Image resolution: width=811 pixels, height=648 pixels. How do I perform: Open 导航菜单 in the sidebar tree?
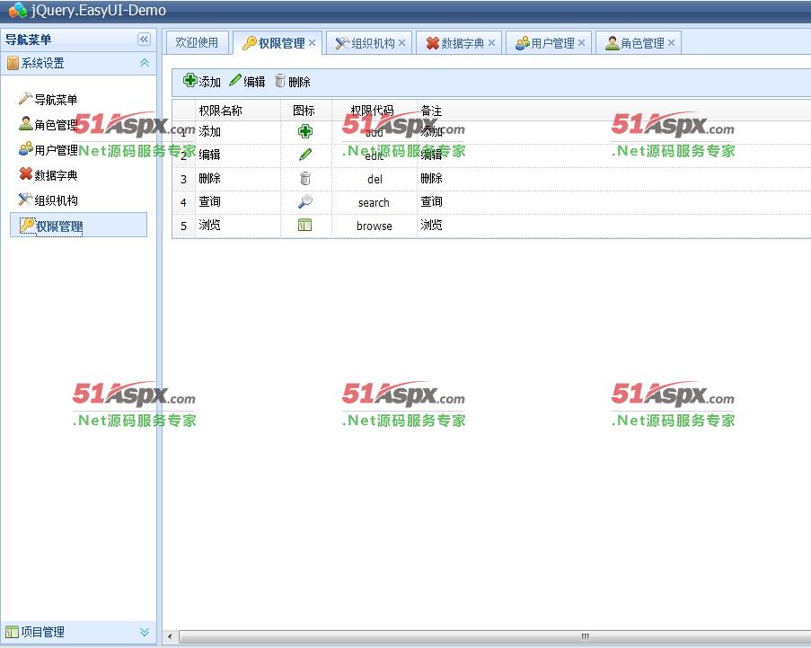point(56,100)
